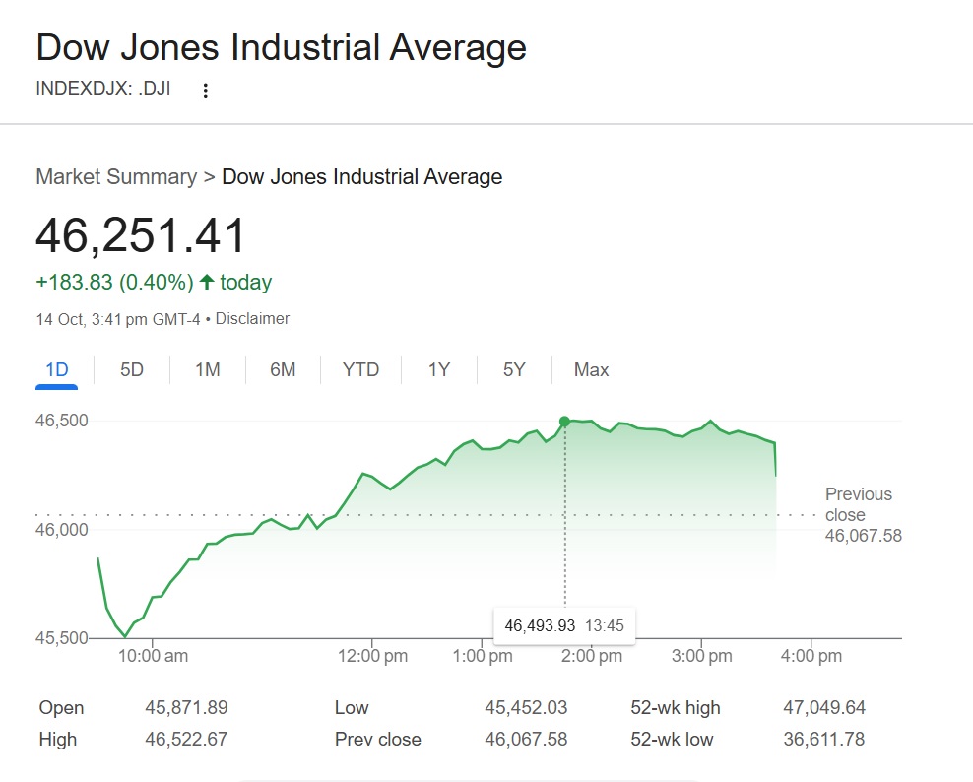Click the large price 46,251.41
The width and height of the screenshot is (973, 782).
pyautogui.click(x=140, y=234)
